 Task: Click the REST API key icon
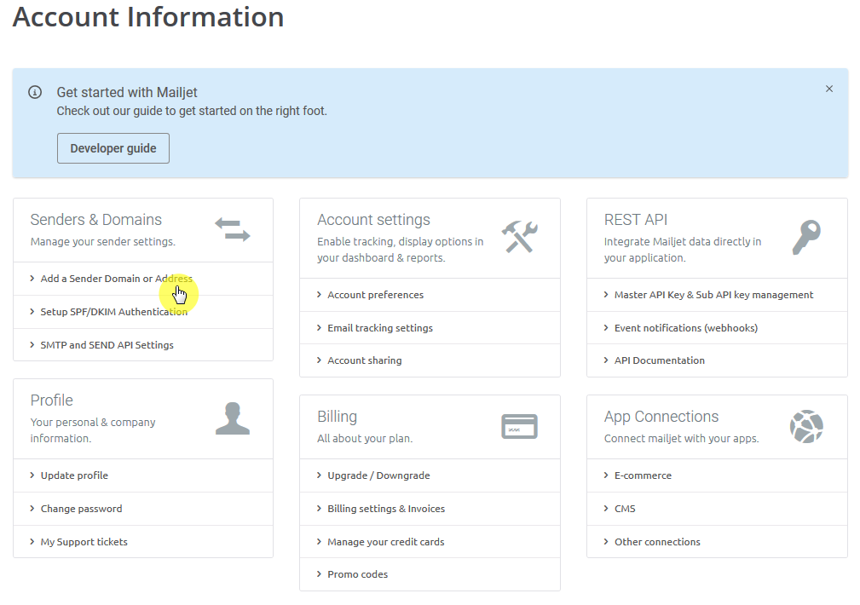(805, 237)
